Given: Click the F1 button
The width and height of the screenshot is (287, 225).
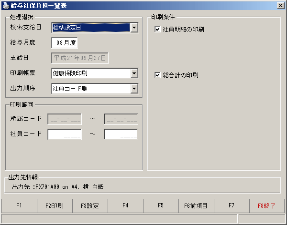Looking at the screenshot, I should click(19, 206).
